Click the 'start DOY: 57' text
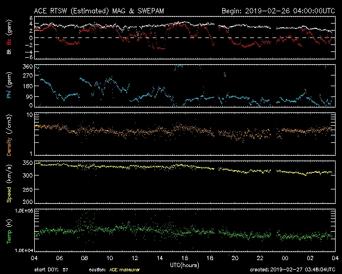 [51, 270]
